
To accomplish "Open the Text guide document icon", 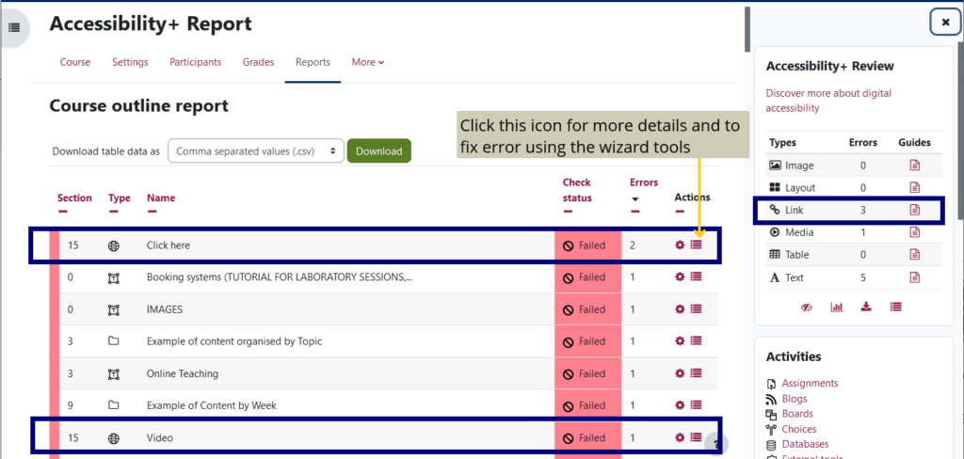I will coord(913,277).
